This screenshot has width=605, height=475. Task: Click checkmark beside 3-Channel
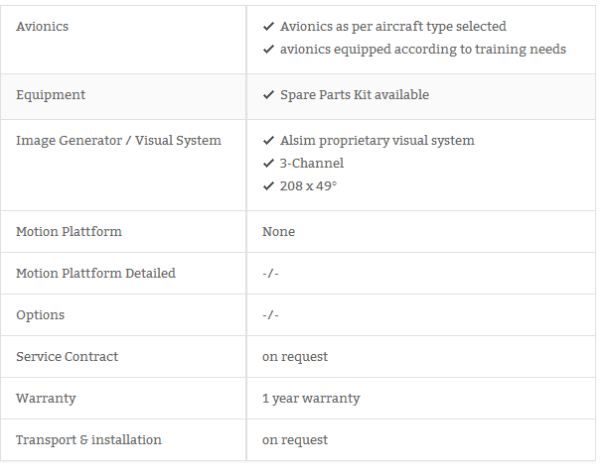(x=268, y=164)
